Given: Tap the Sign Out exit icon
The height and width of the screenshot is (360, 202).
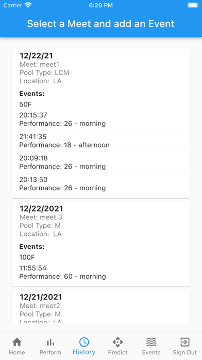Looking at the screenshot, I should [x=184, y=342].
